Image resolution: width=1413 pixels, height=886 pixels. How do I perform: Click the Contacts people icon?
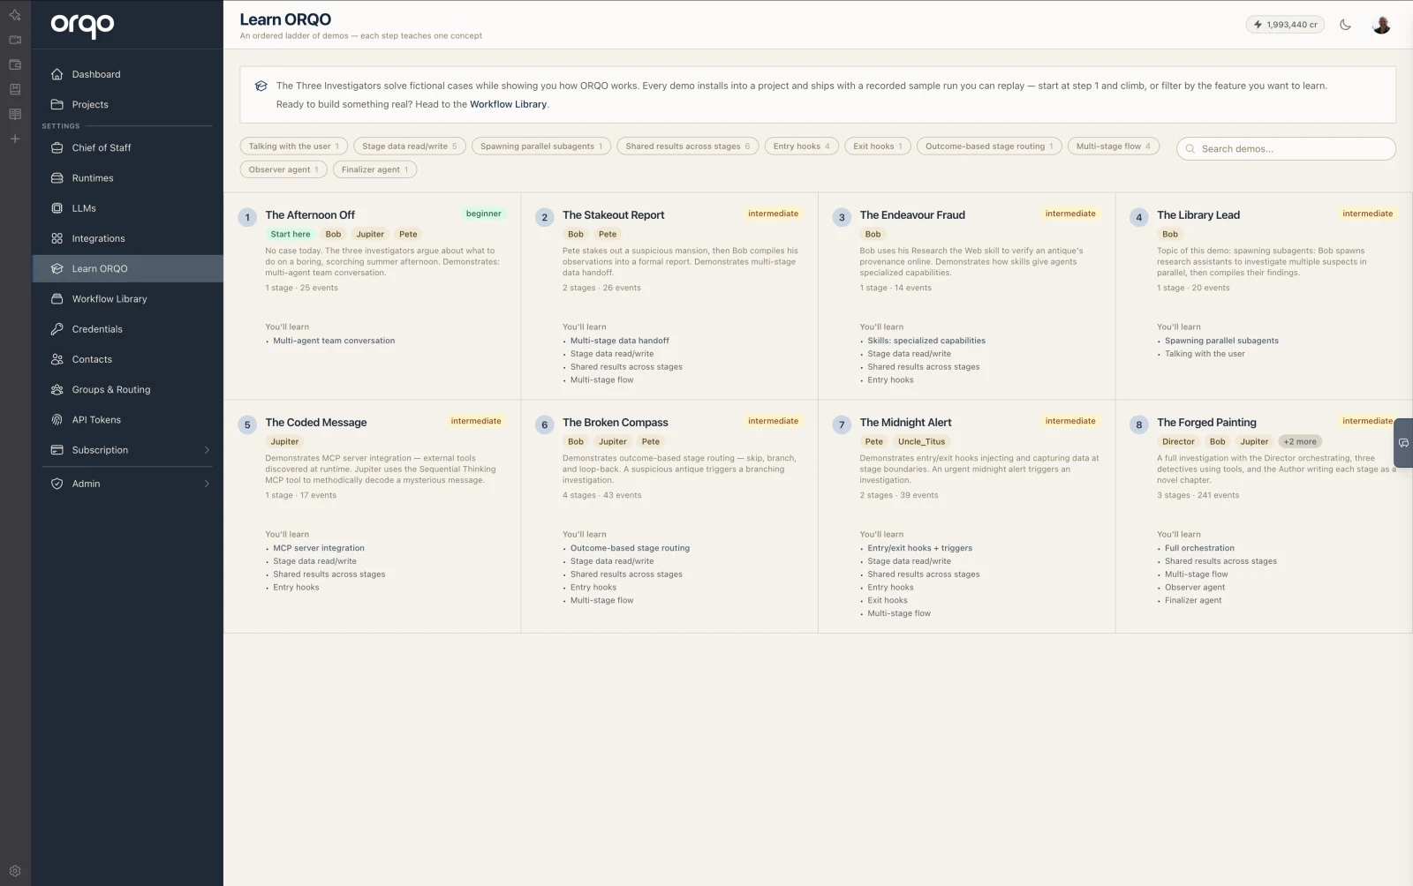point(57,359)
